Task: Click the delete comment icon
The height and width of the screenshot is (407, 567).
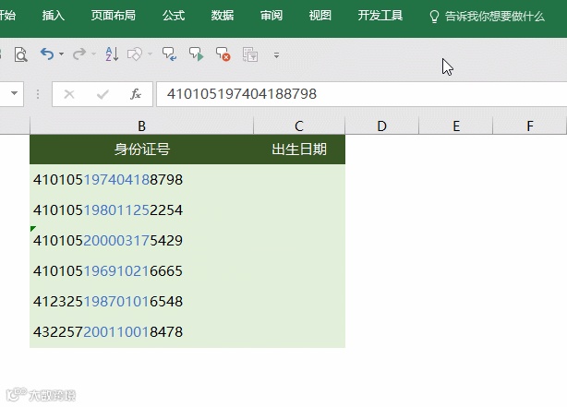Action: click(x=223, y=54)
